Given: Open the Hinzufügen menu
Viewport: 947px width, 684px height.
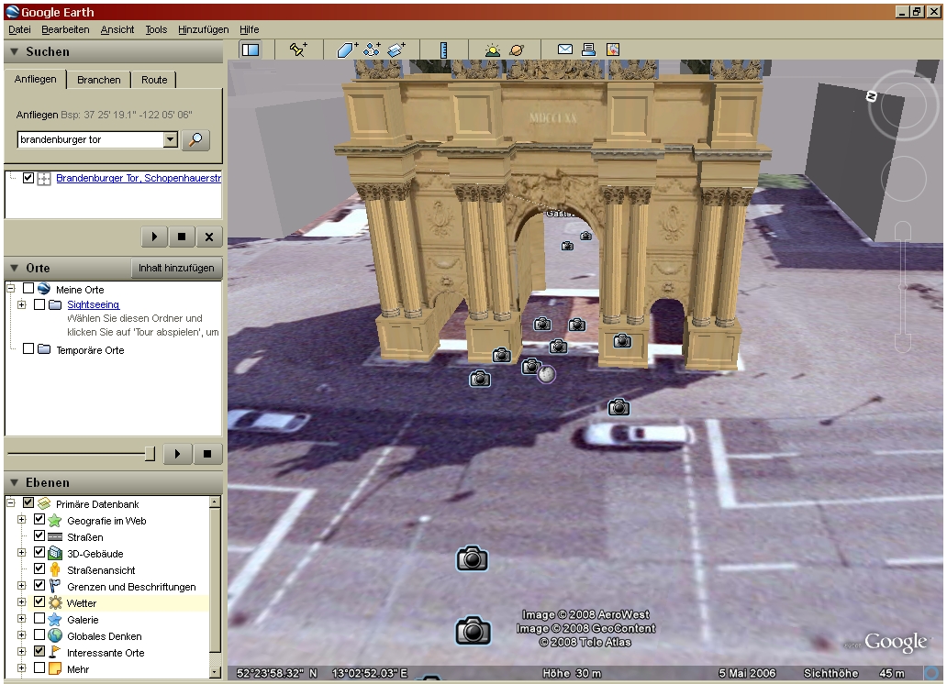Looking at the screenshot, I should coord(203,29).
